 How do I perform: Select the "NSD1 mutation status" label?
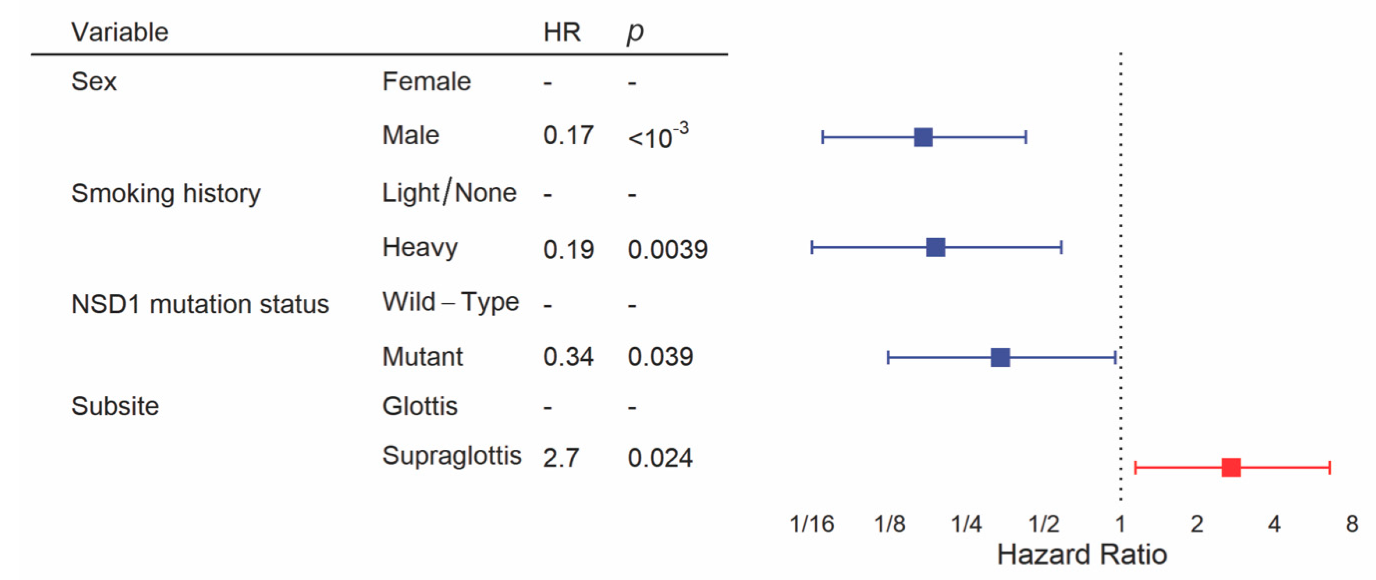coord(200,304)
